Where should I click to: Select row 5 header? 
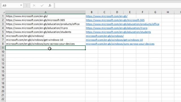3,32
